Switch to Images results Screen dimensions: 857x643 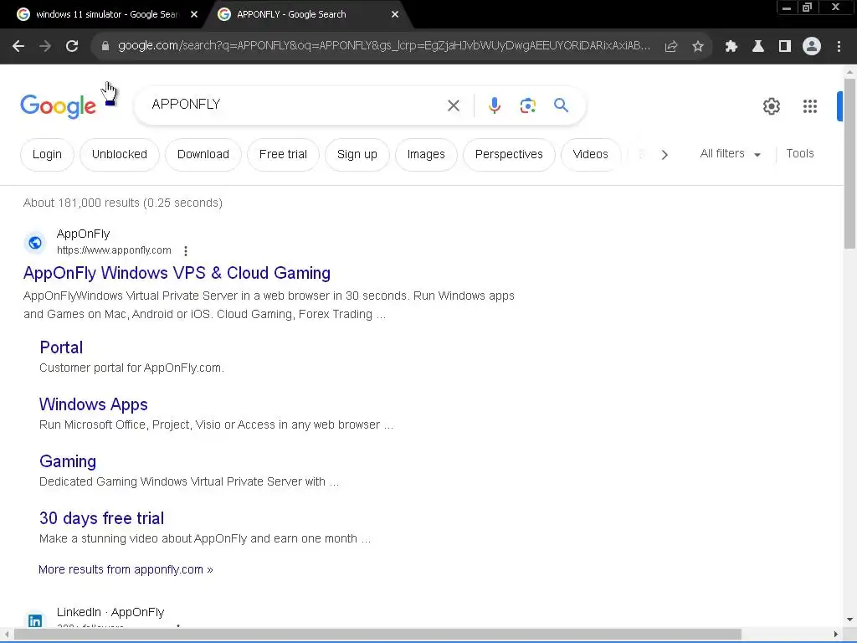tap(426, 155)
